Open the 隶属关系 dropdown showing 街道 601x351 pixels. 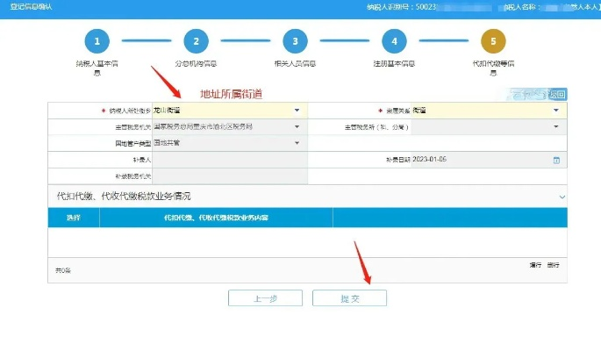coord(489,111)
